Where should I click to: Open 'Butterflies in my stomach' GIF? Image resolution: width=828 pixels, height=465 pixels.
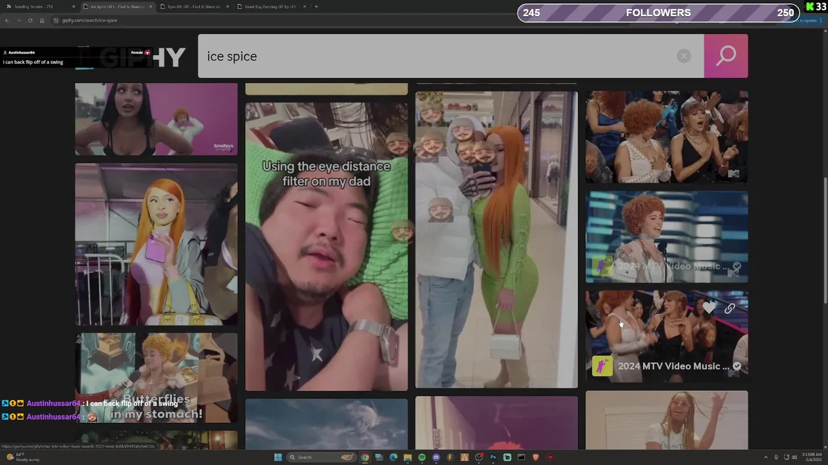point(156,378)
